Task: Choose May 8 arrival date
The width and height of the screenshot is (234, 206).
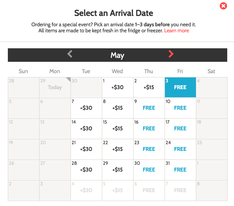Action: point(118,108)
